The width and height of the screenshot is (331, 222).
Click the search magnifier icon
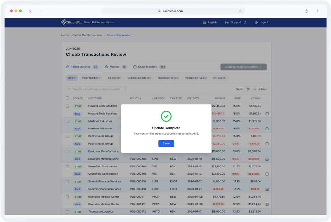tap(70, 89)
